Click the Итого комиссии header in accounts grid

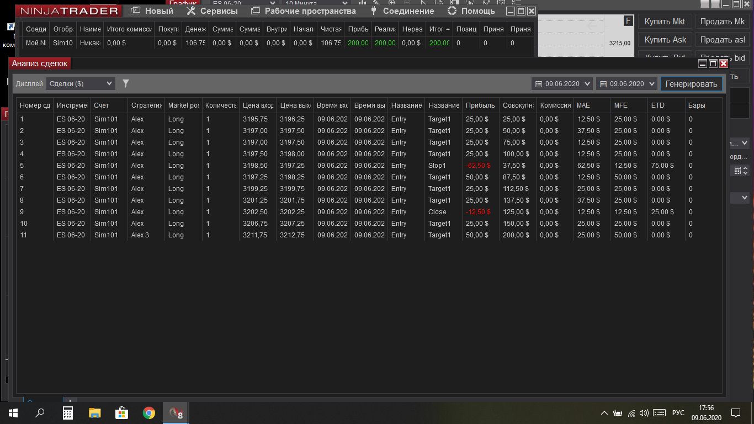(129, 29)
